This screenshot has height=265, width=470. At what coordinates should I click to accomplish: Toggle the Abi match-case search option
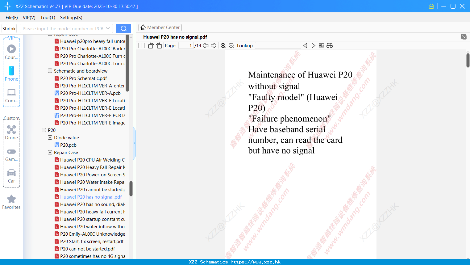pyautogui.click(x=321, y=46)
